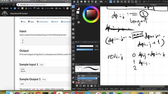Click brush list scroll down arrow

(99, 84)
